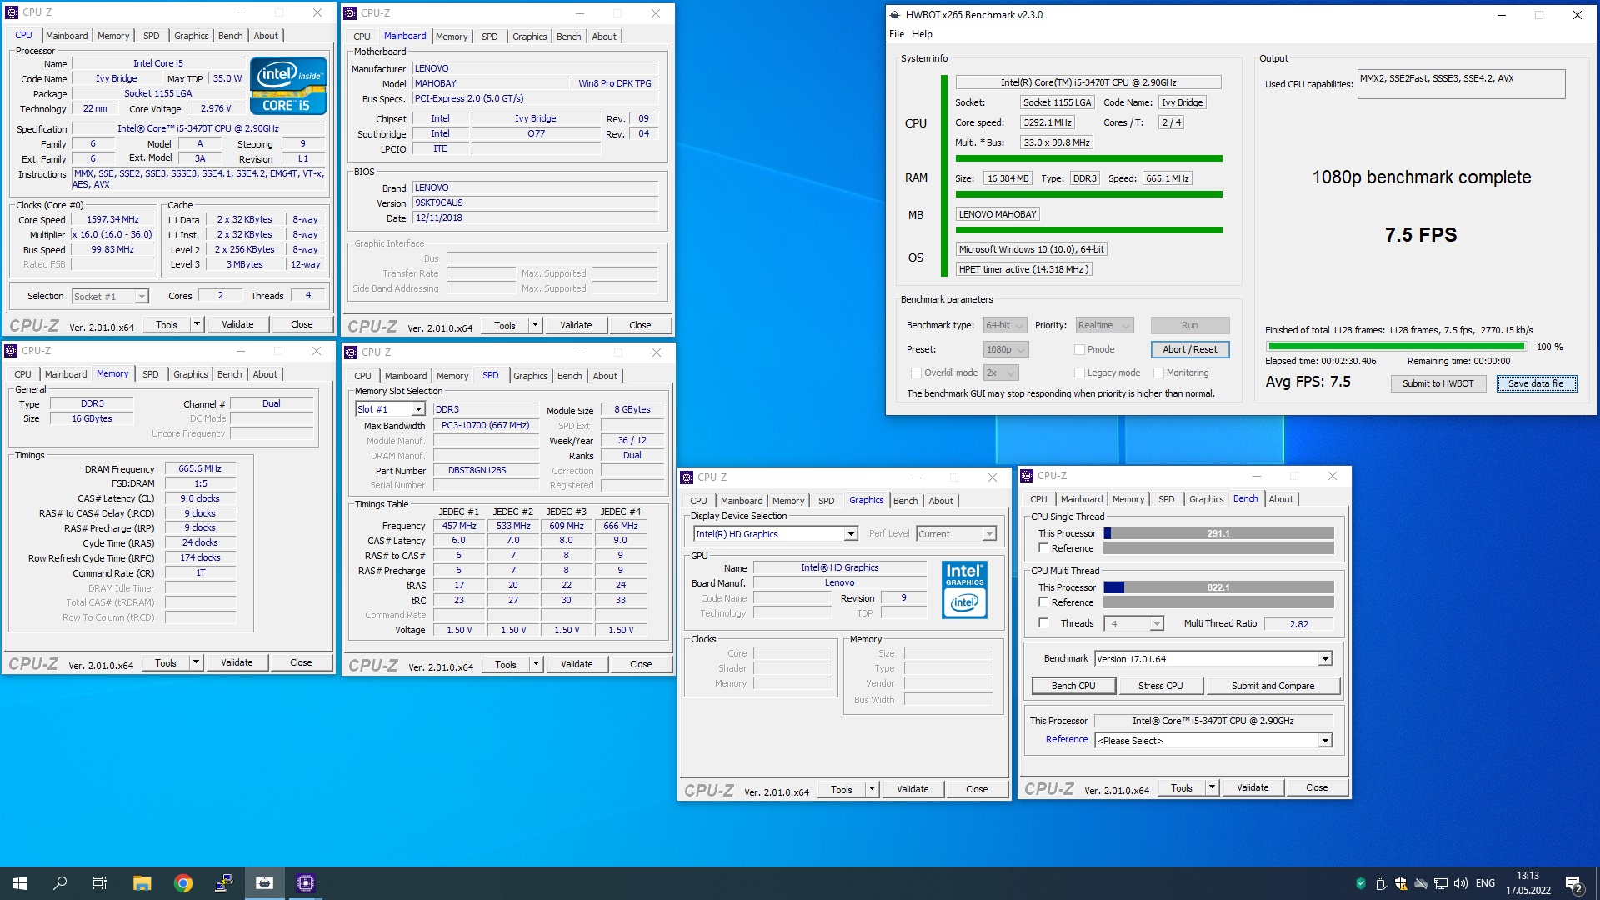Open Memory Slot #1 dropdown in SPD
The height and width of the screenshot is (900, 1600).
click(x=390, y=409)
